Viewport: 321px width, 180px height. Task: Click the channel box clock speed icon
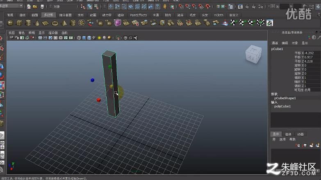[x=314, y=37]
